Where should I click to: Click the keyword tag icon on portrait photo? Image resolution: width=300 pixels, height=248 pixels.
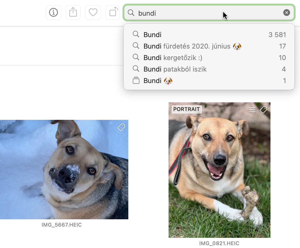click(263, 110)
